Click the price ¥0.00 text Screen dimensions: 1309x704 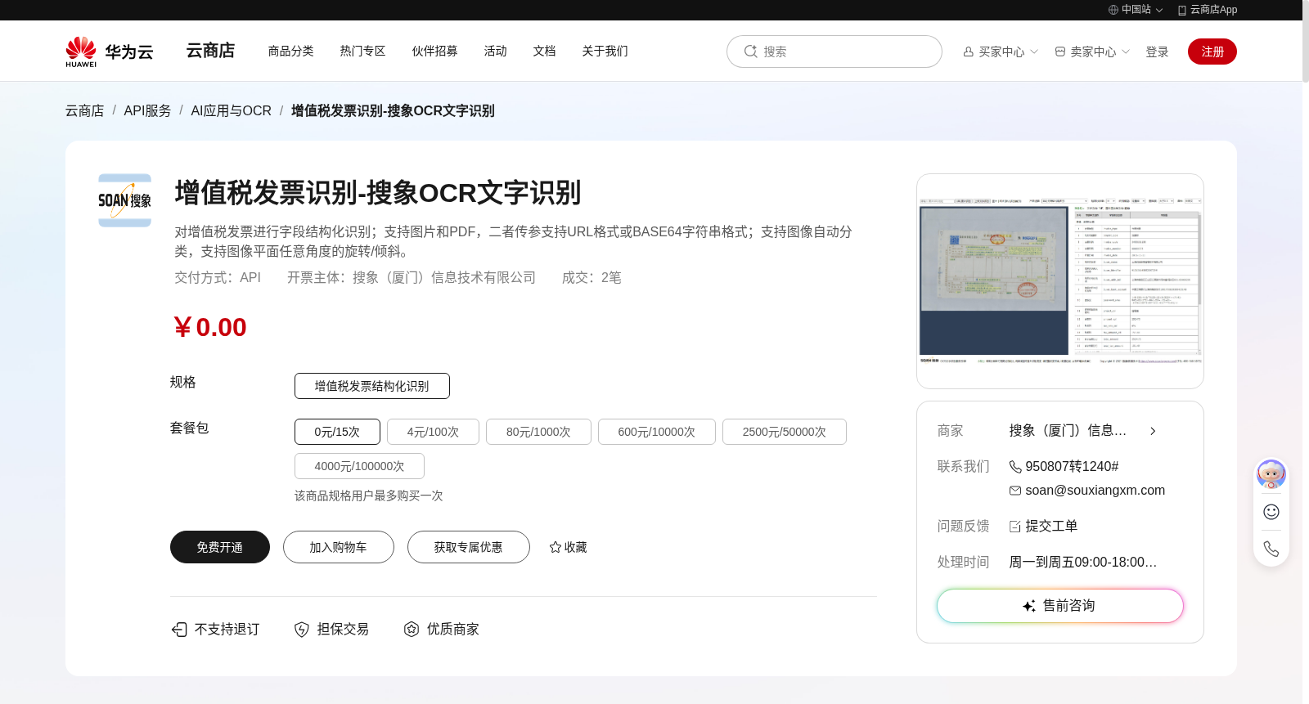[210, 327]
